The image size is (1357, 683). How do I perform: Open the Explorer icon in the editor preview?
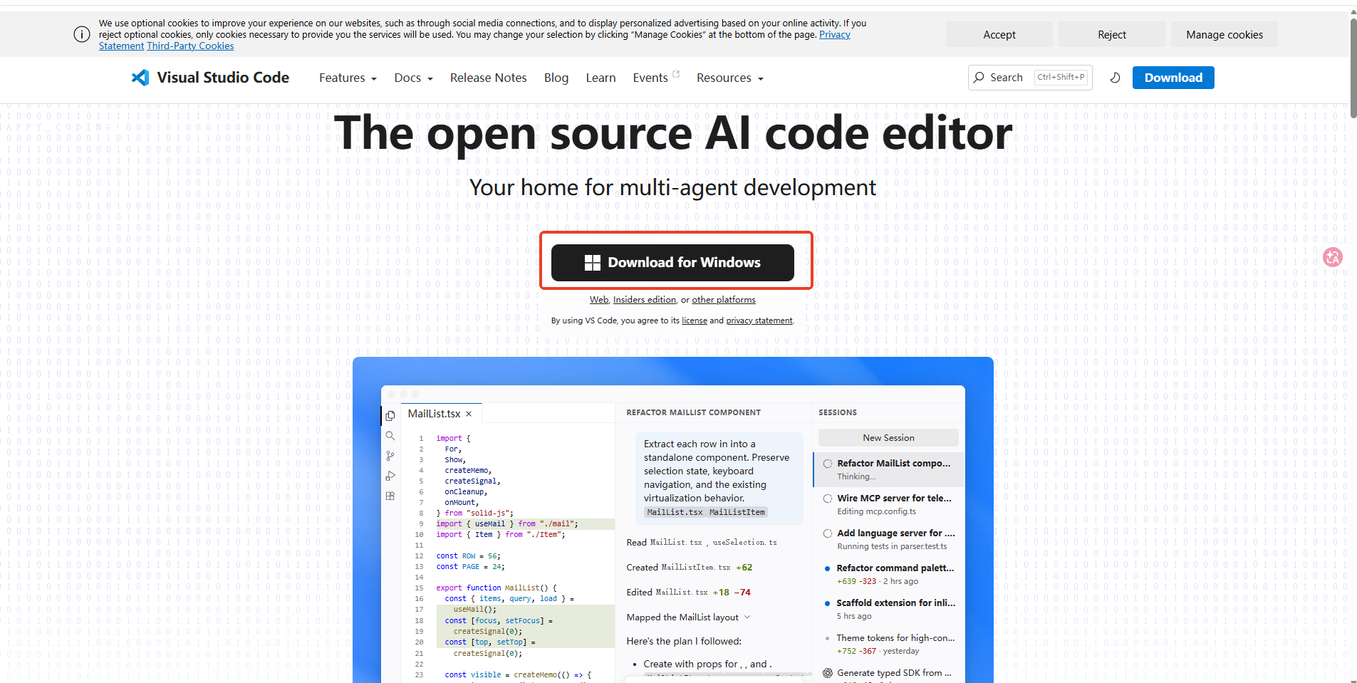390,416
